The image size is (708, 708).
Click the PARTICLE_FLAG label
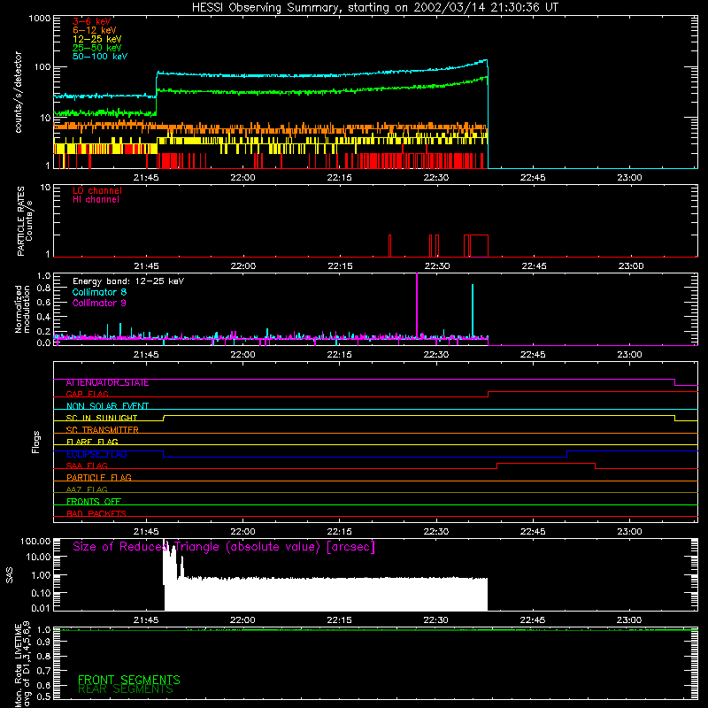coord(99,478)
